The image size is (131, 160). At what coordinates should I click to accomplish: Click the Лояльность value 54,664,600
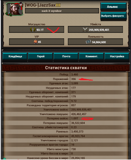(99, 42)
